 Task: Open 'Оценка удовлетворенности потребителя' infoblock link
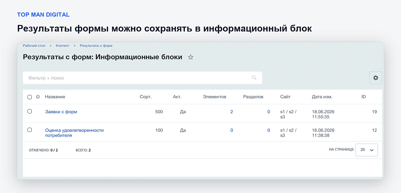click(74, 133)
